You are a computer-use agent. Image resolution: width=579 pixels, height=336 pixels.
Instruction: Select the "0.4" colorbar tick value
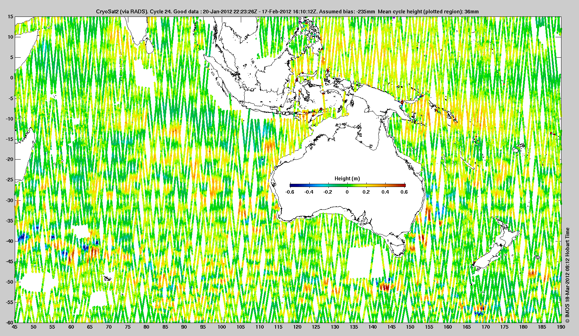point(386,192)
